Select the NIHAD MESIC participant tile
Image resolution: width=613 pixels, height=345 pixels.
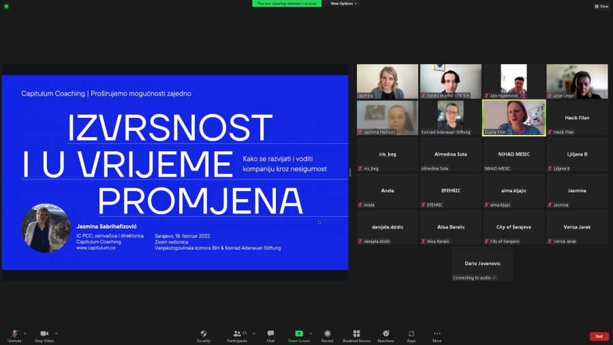(514, 154)
